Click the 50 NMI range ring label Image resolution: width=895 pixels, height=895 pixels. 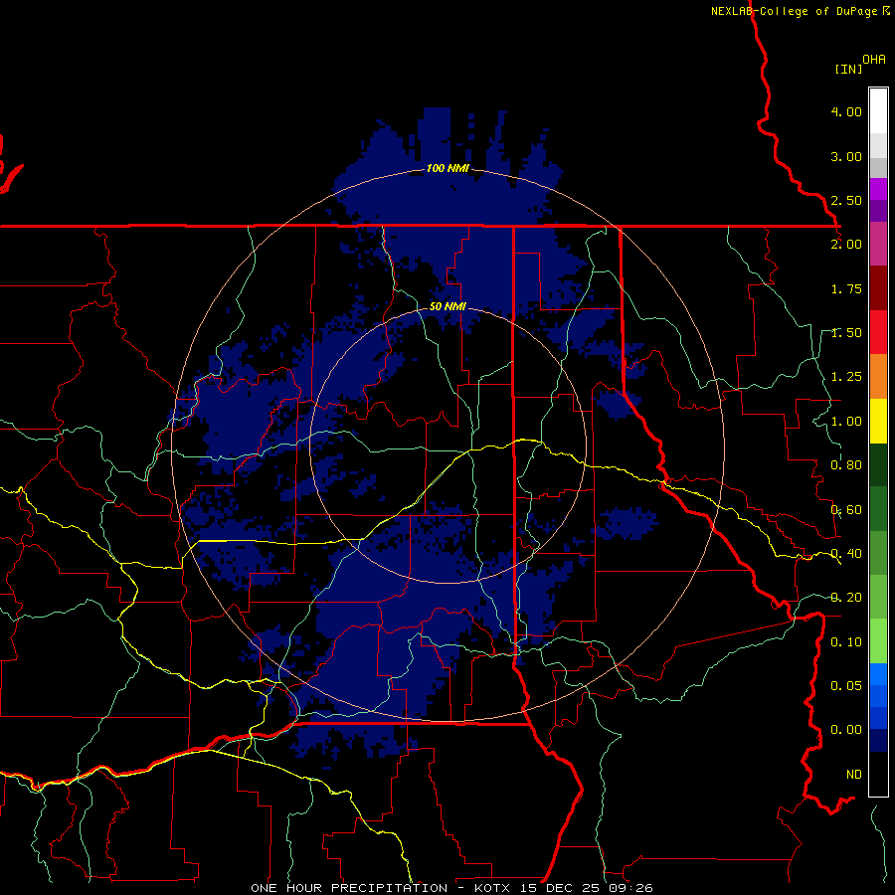447,306
